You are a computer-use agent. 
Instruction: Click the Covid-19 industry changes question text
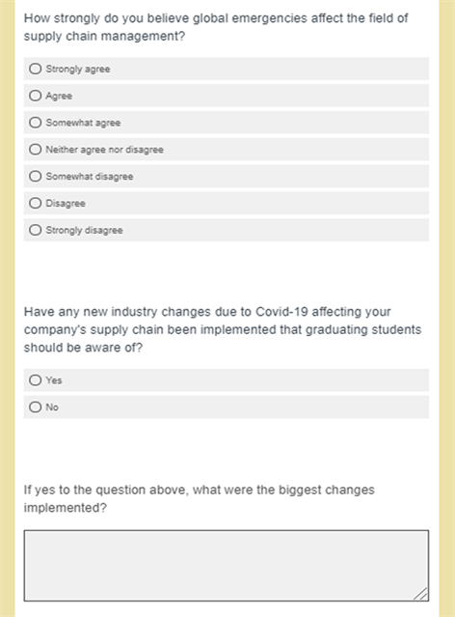tap(223, 329)
